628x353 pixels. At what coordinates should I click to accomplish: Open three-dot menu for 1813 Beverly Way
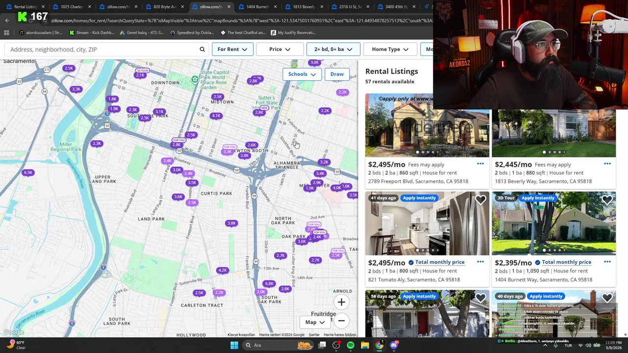coord(607,164)
